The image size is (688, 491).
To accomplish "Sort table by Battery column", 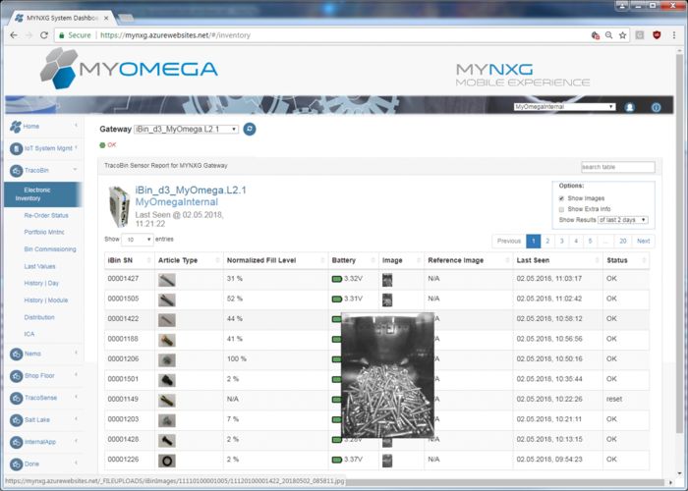I will (x=354, y=260).
